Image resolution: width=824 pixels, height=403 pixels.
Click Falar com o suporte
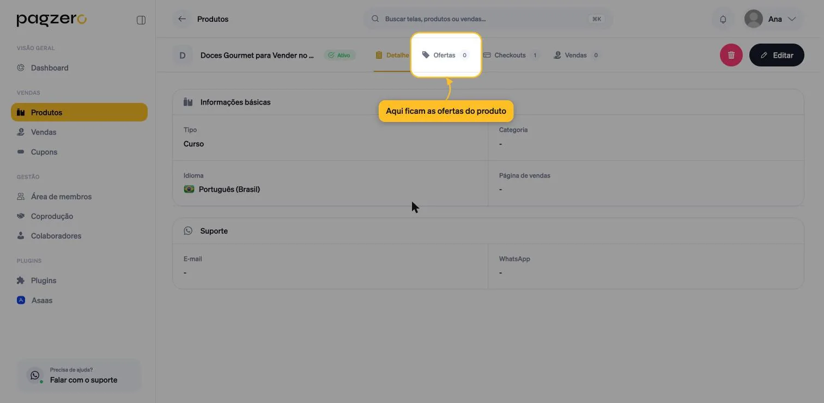click(79, 375)
